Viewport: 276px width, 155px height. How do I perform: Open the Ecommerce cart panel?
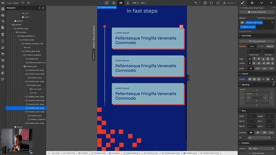click(x=3, y=54)
